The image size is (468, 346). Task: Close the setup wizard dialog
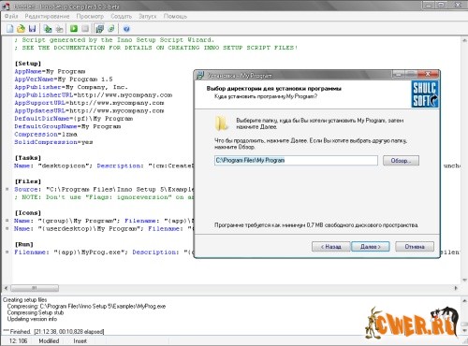coord(428,74)
